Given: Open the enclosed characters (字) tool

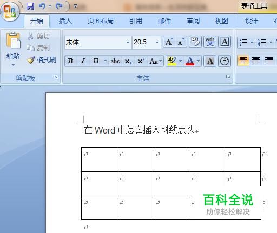Looking at the screenshot, I should point(225,61).
